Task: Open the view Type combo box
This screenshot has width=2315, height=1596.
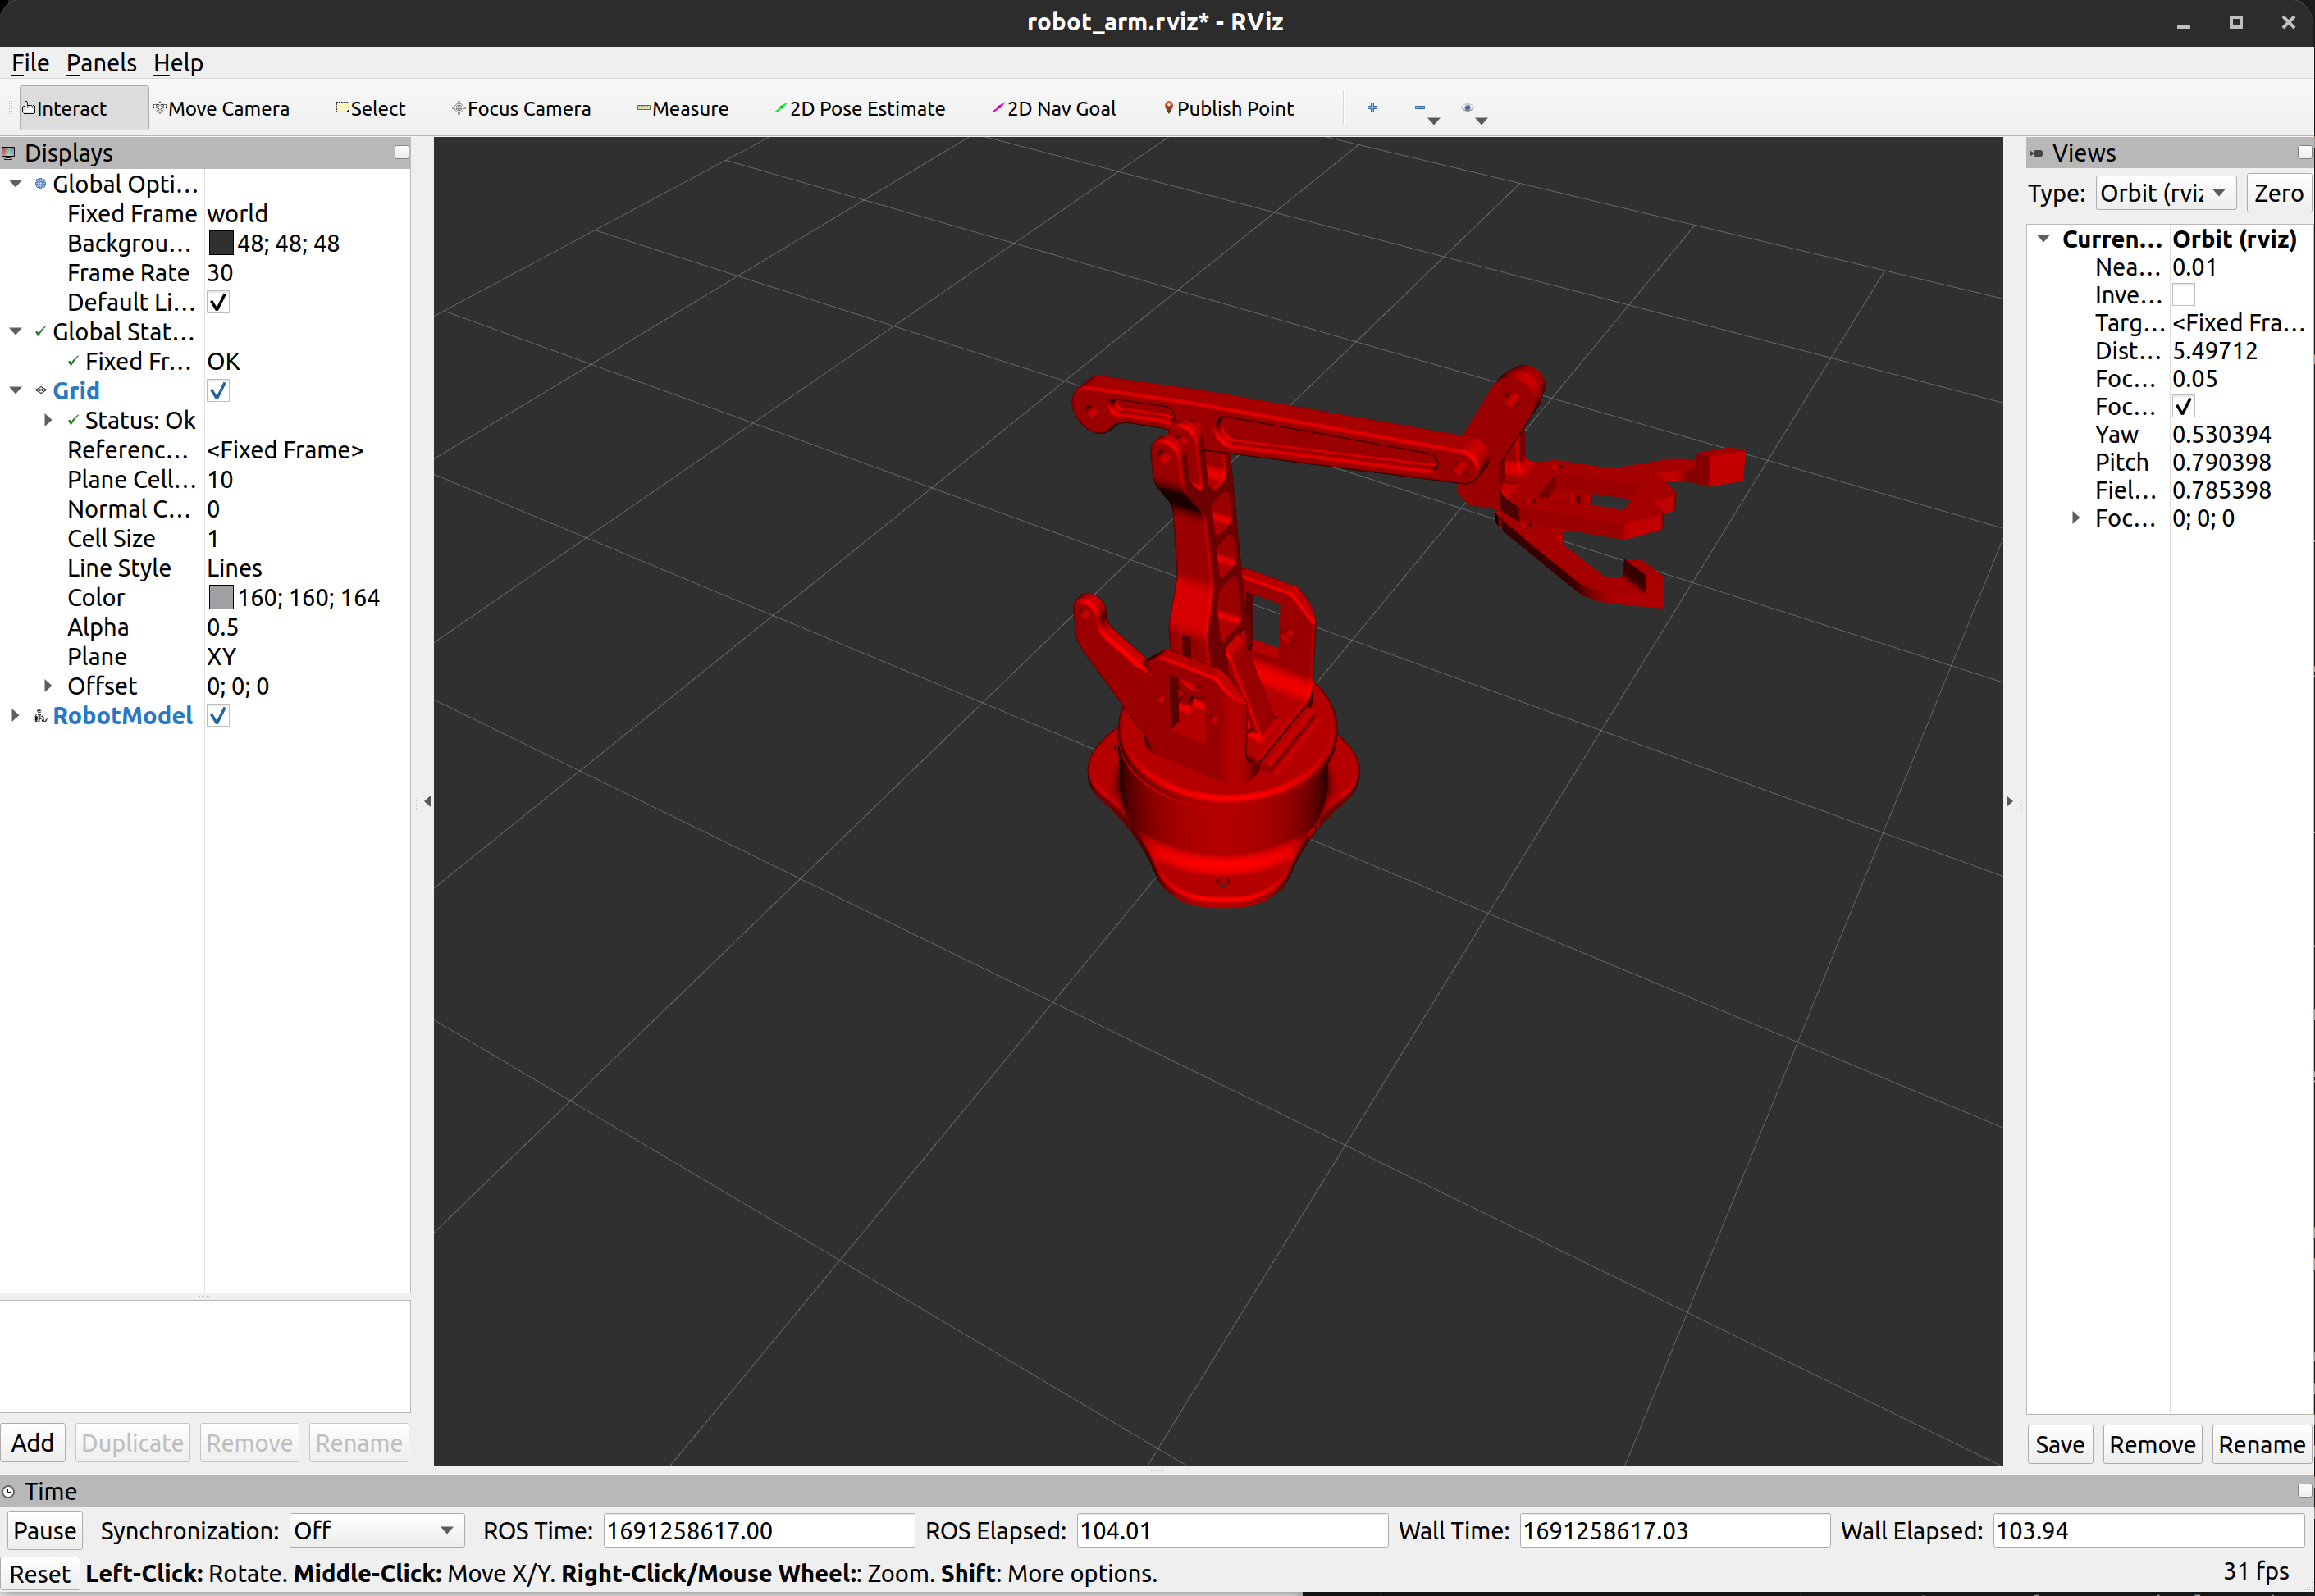Action: click(x=2164, y=193)
